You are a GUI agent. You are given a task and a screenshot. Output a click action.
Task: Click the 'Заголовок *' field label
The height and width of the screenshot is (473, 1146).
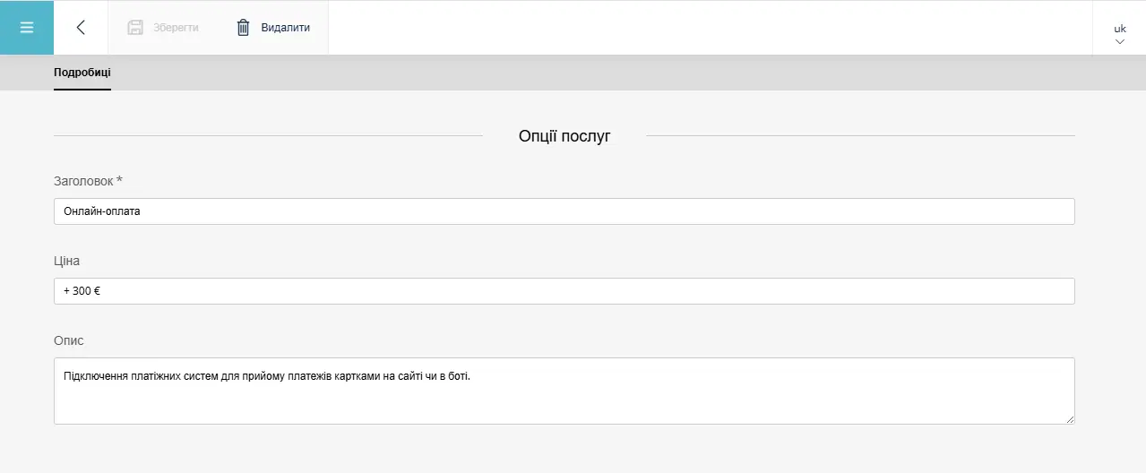(88, 181)
